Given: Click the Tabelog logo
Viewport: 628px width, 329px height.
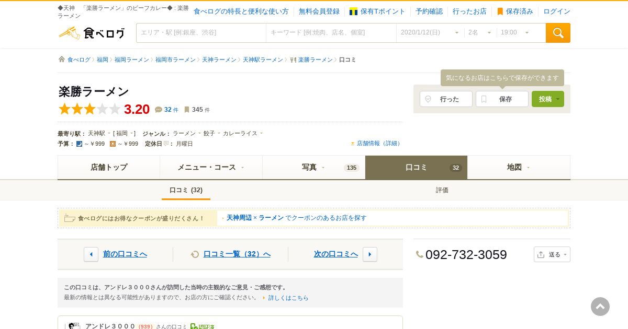Looking at the screenshot, I should [x=92, y=33].
